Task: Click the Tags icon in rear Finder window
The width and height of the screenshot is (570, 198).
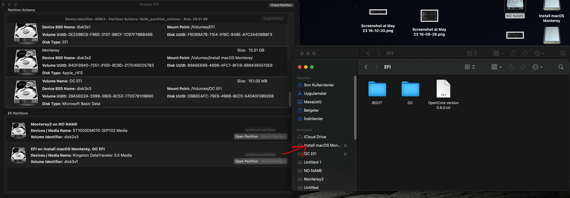Action: (525, 53)
